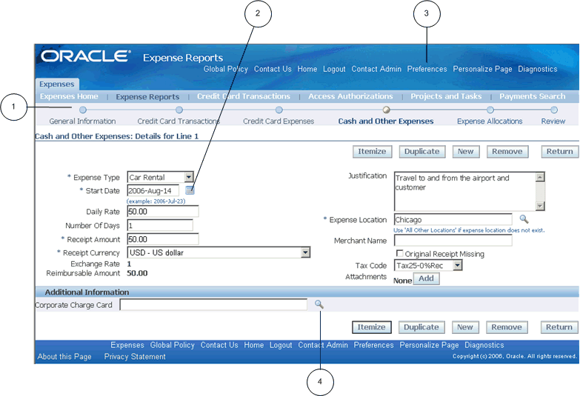
Task: Click the Logout header link
Action: 334,69
